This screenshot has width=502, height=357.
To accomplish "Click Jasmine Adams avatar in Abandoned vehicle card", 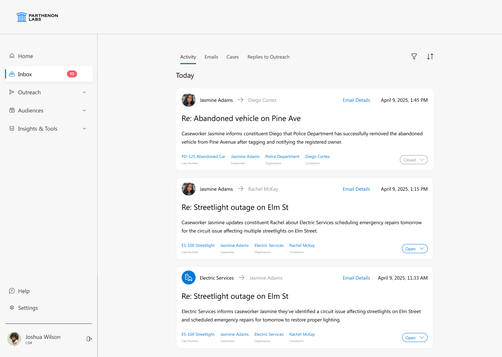I will coord(189,100).
